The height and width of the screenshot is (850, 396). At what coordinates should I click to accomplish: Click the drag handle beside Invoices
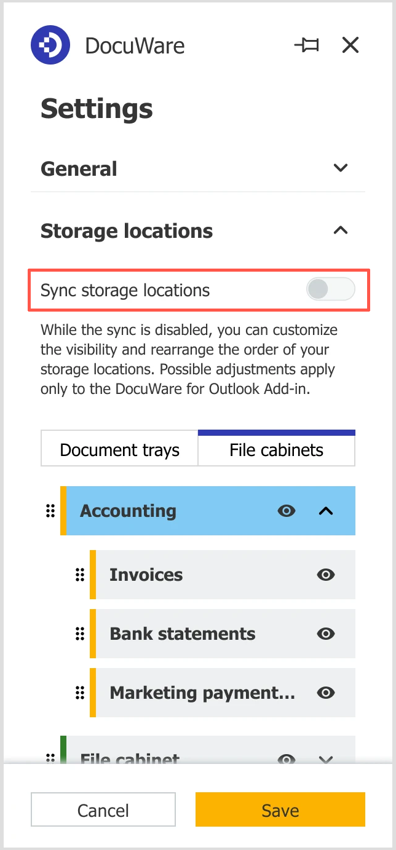[x=79, y=575]
